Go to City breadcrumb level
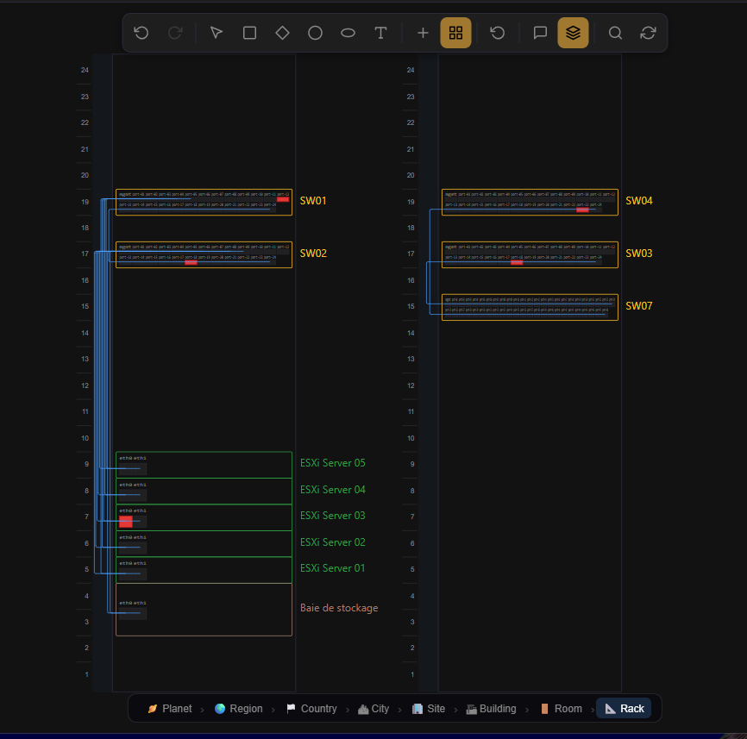This screenshot has height=739, width=747. (373, 709)
